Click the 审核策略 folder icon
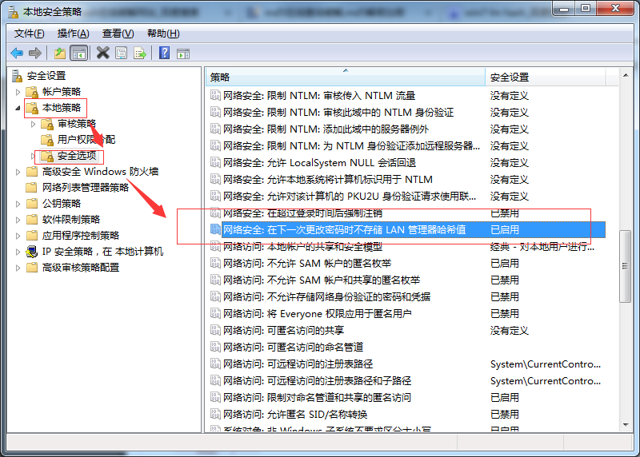Screen dimensions: 640x457 pos(47,124)
